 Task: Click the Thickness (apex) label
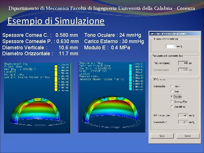[x=162, y=63]
